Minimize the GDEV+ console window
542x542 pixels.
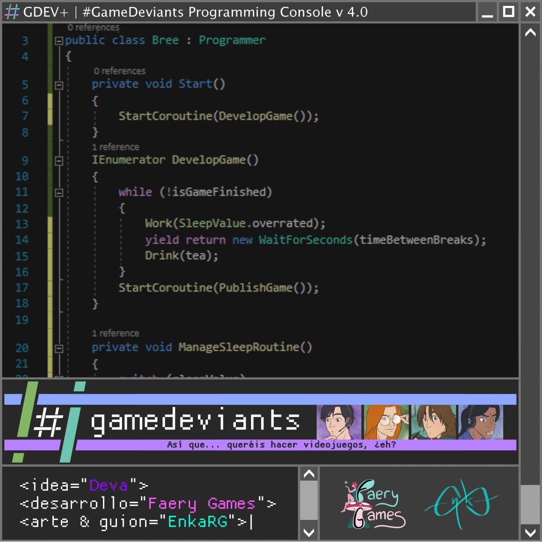click(x=487, y=12)
